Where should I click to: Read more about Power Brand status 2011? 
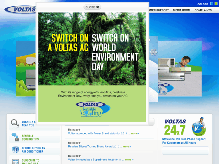(x=135, y=133)
